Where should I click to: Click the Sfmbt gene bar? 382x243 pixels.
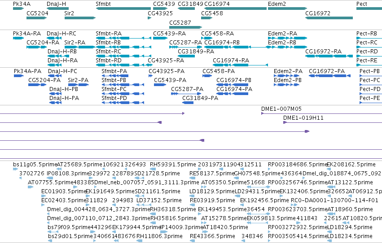tap(123, 9)
